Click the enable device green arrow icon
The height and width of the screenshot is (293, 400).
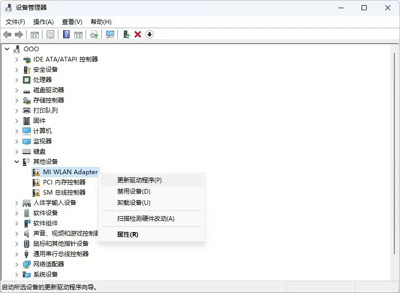click(127, 34)
